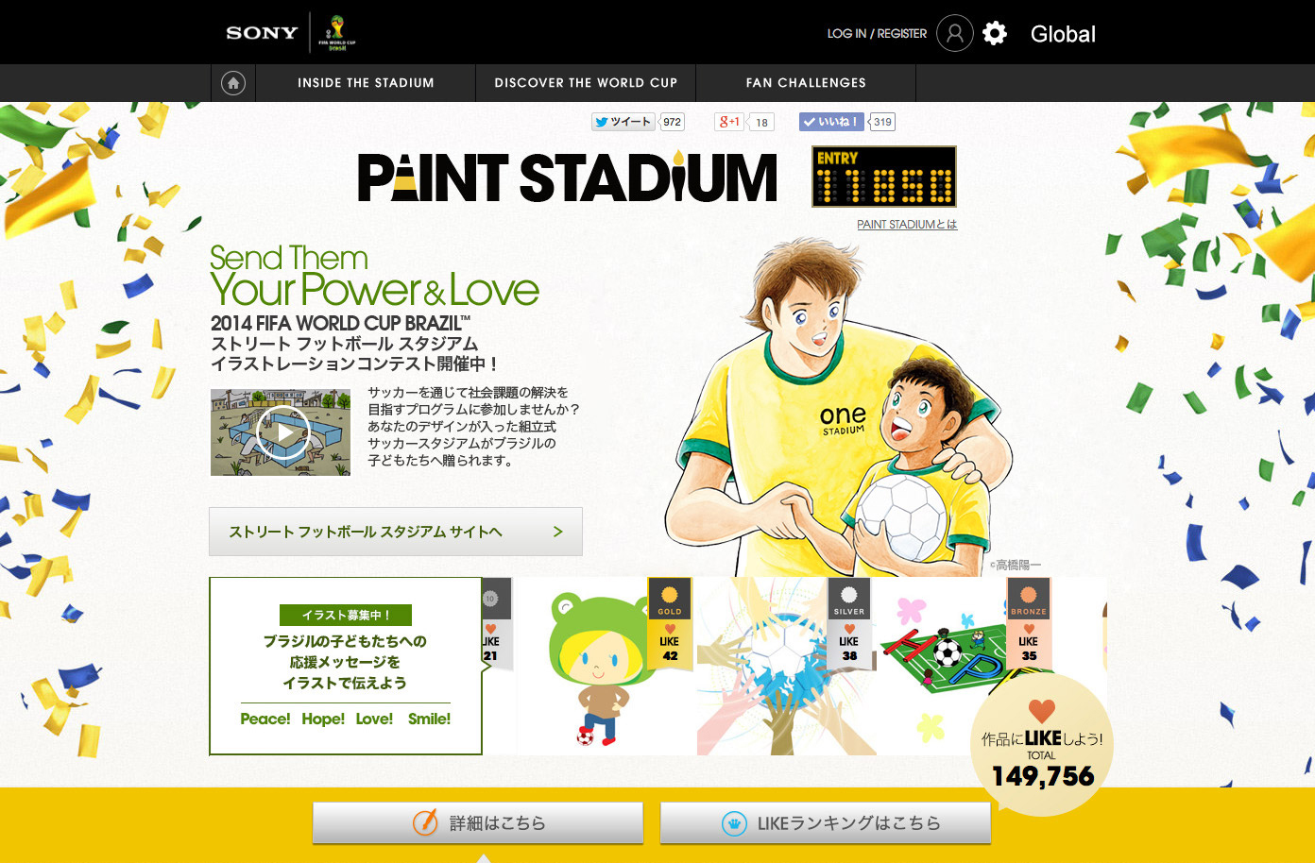The width and height of the screenshot is (1315, 863).
Task: Open the Global region selector
Action: 1063,34
